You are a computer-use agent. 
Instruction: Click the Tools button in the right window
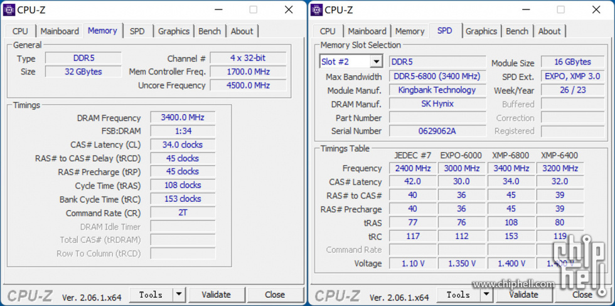point(459,295)
